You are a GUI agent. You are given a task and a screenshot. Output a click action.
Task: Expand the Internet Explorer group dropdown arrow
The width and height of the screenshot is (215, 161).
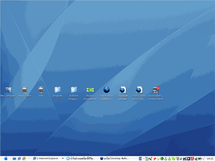point(63,158)
